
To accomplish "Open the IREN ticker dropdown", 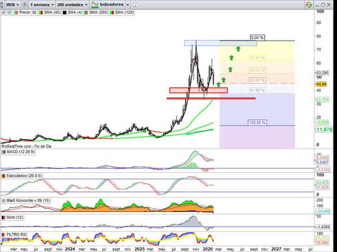I will [10, 4].
